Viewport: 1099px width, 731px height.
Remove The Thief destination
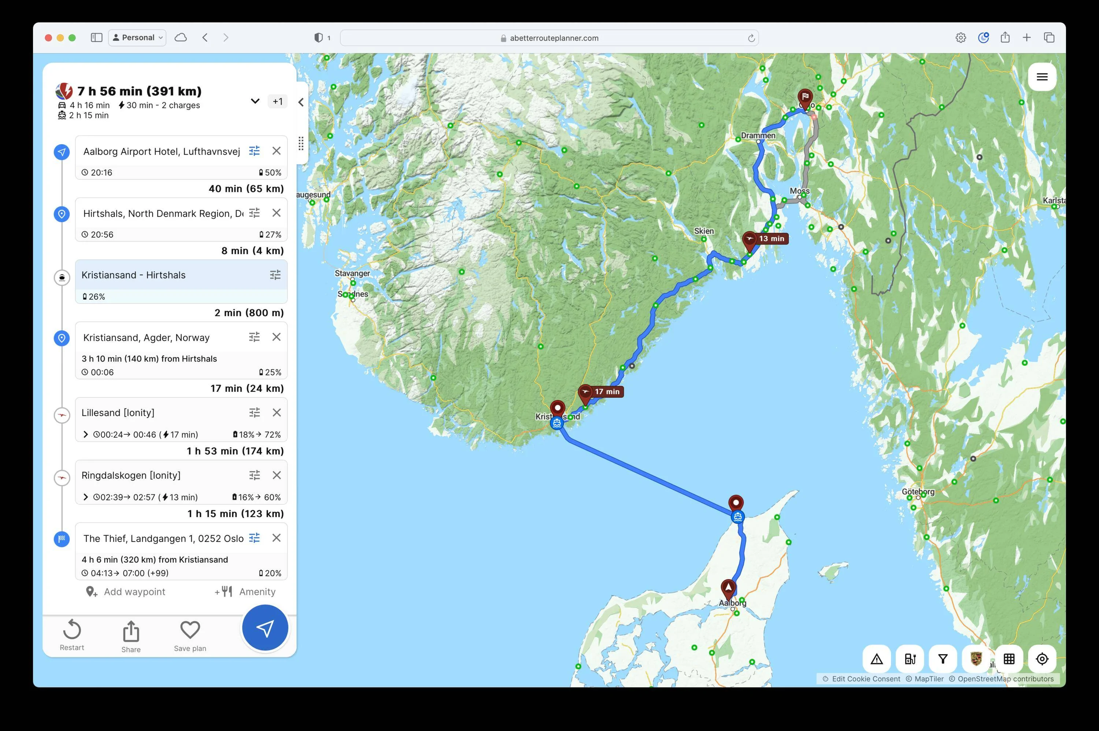pyautogui.click(x=277, y=538)
